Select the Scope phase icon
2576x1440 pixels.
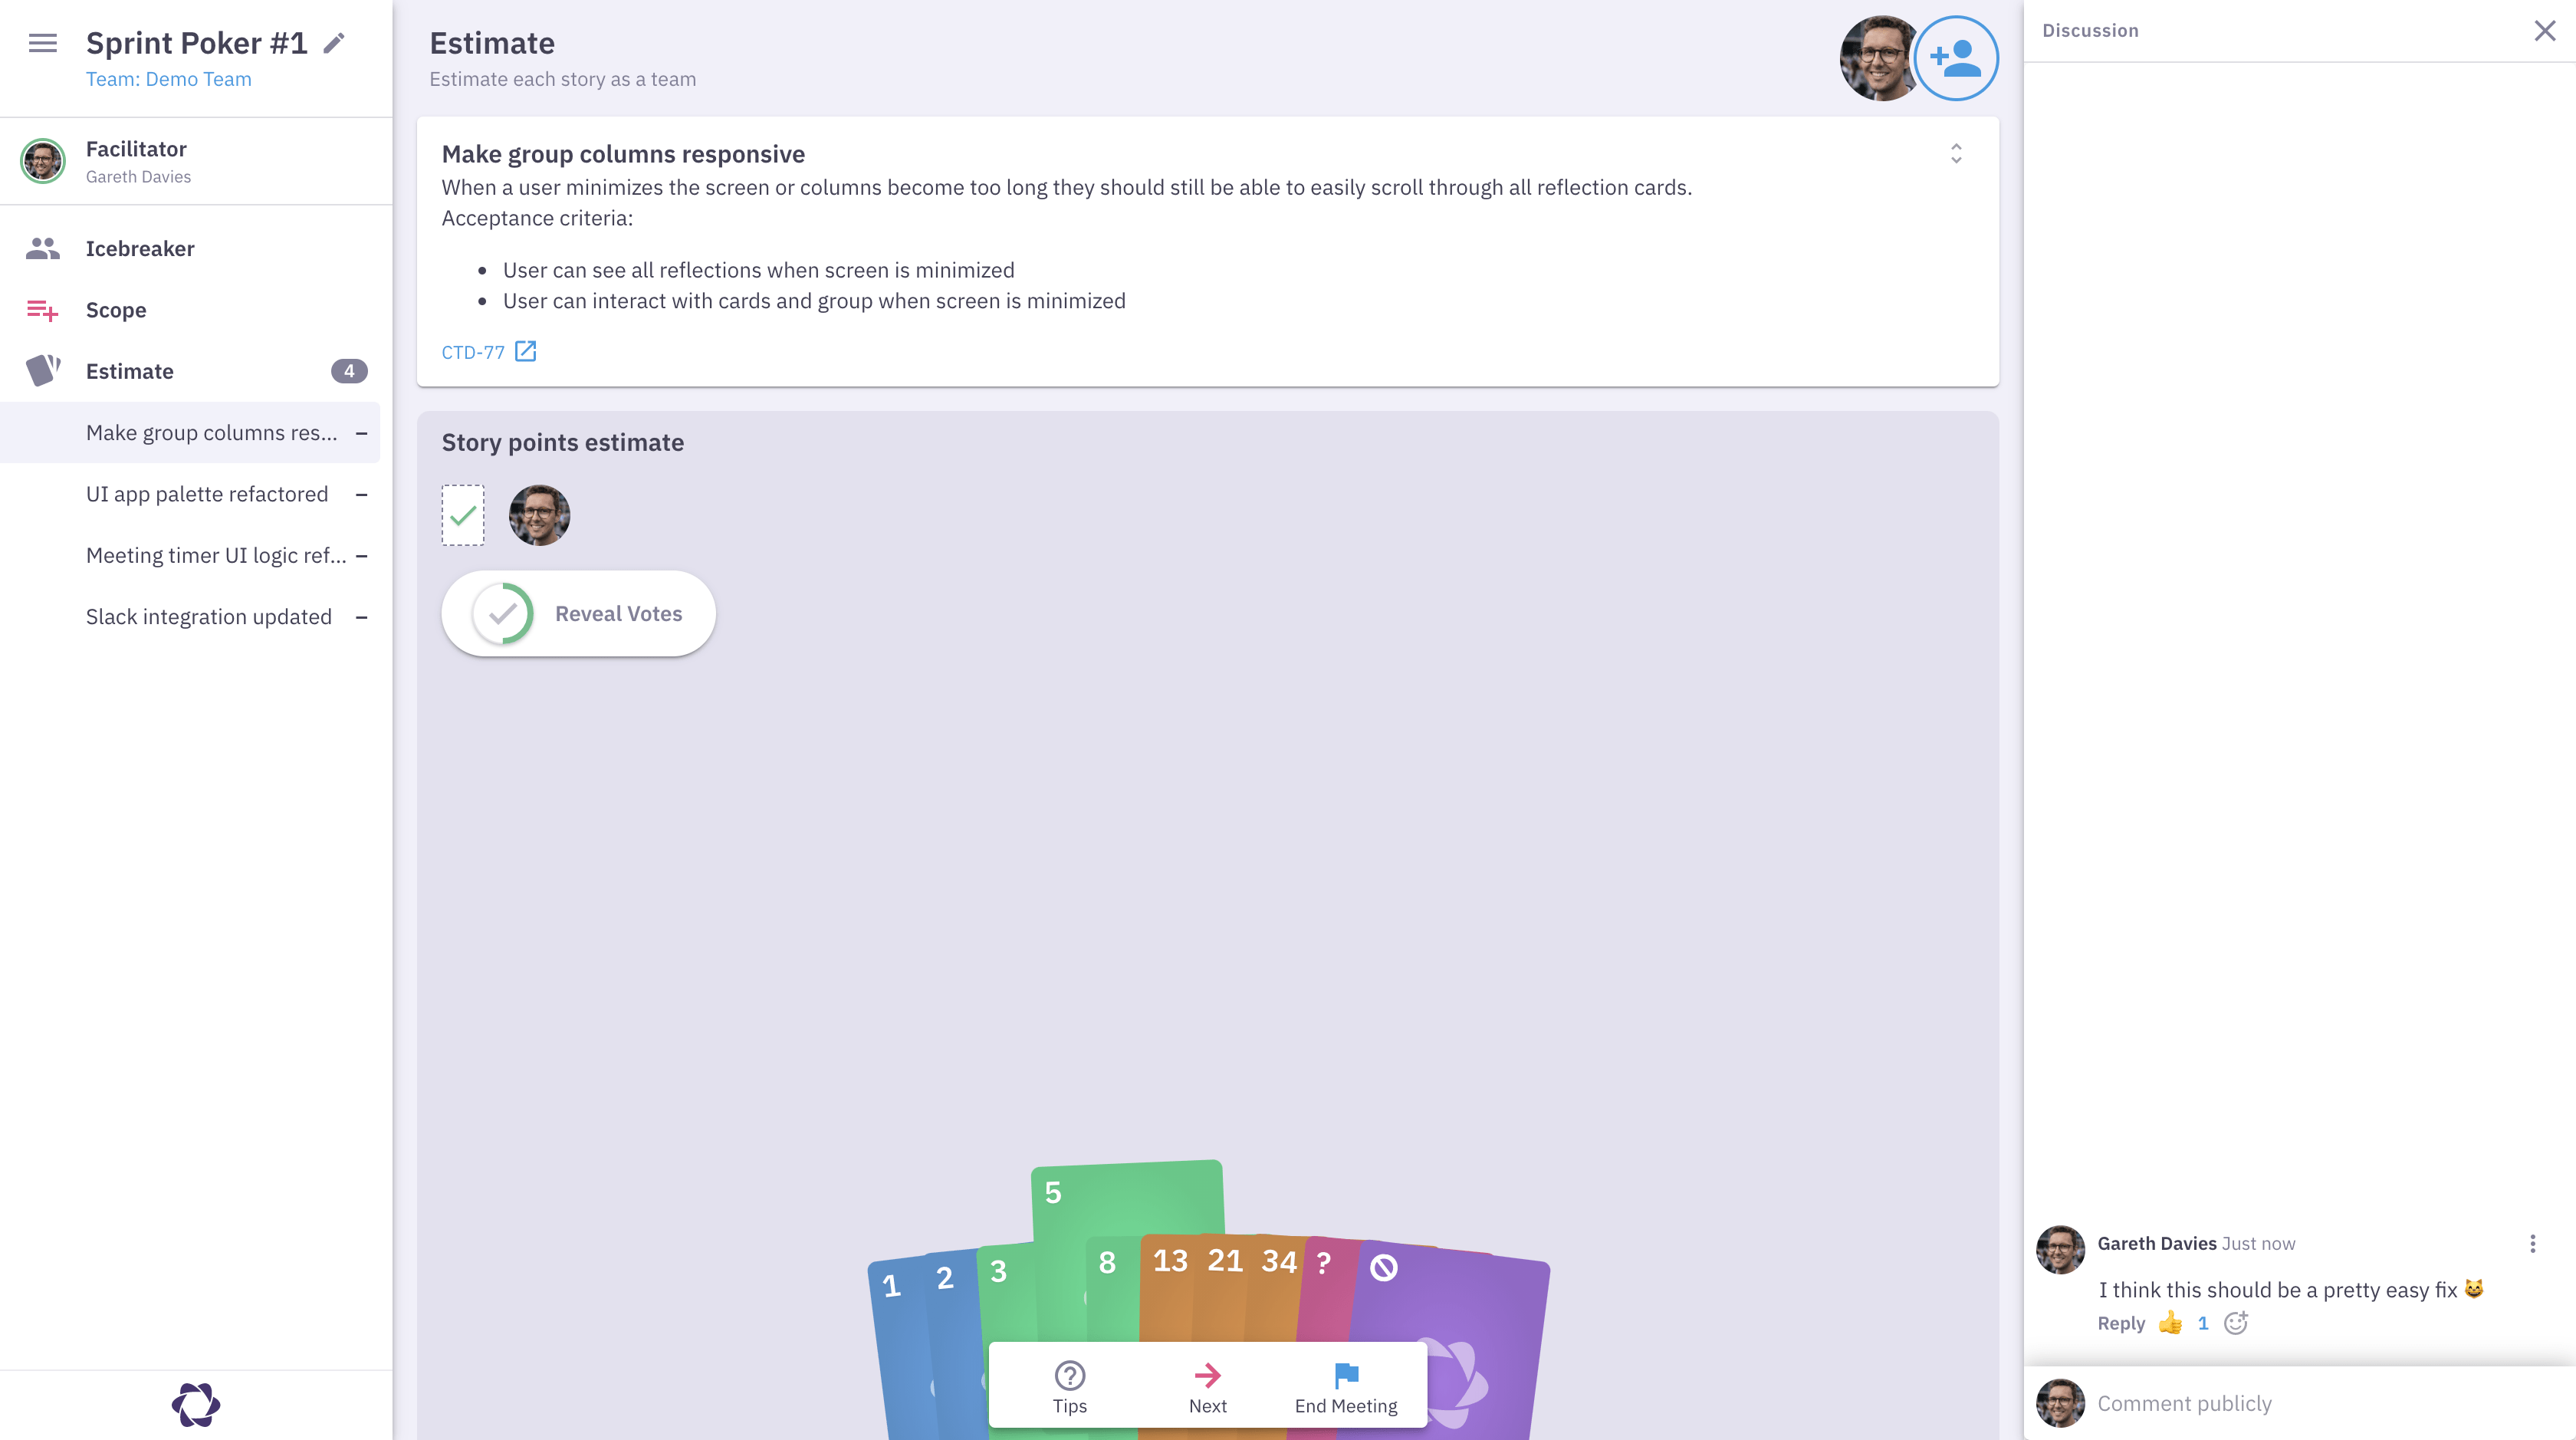coord(44,310)
